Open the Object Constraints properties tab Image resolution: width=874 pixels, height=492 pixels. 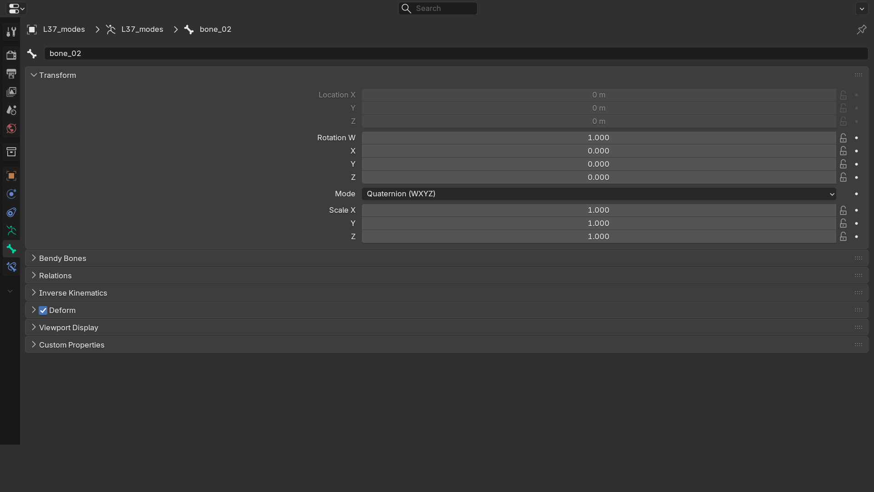(x=11, y=212)
